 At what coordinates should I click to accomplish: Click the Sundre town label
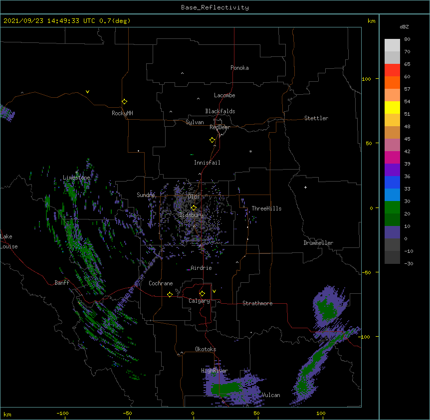(x=146, y=195)
